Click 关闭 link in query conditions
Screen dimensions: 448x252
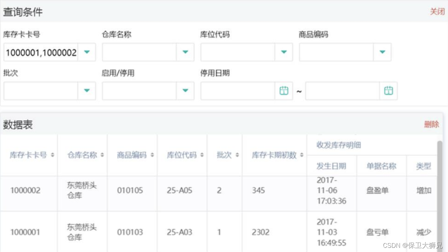tap(437, 11)
